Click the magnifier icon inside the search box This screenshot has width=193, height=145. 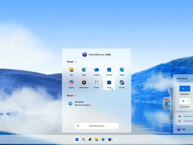[78, 126]
